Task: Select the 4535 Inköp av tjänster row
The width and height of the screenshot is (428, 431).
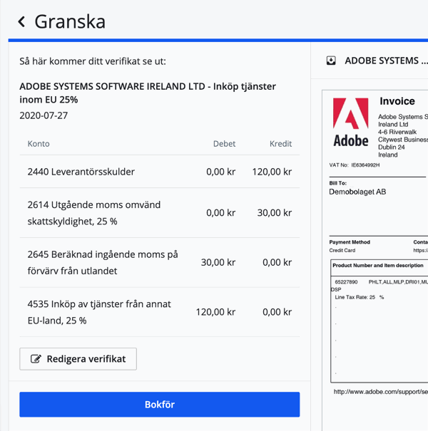Action: 159,312
